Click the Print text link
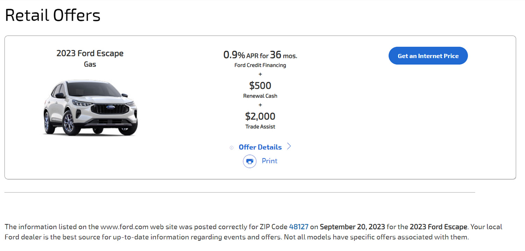Screen dimensions: 525x251 pyautogui.click(x=269, y=161)
